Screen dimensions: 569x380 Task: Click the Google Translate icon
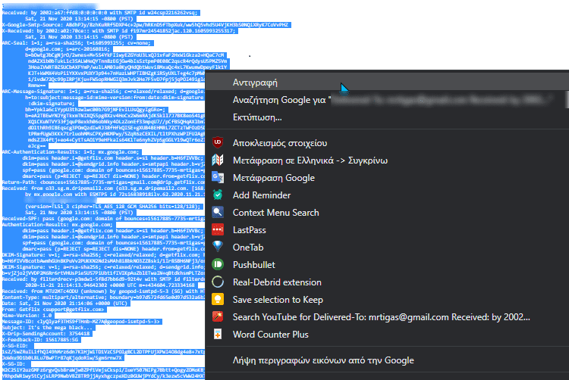click(x=218, y=177)
